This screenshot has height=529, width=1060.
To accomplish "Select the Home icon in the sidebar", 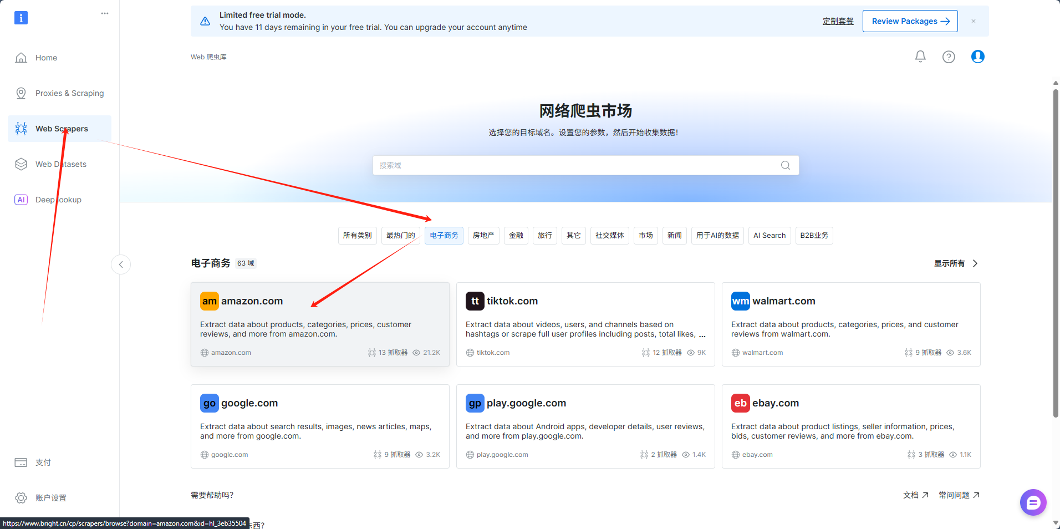I will pos(21,57).
